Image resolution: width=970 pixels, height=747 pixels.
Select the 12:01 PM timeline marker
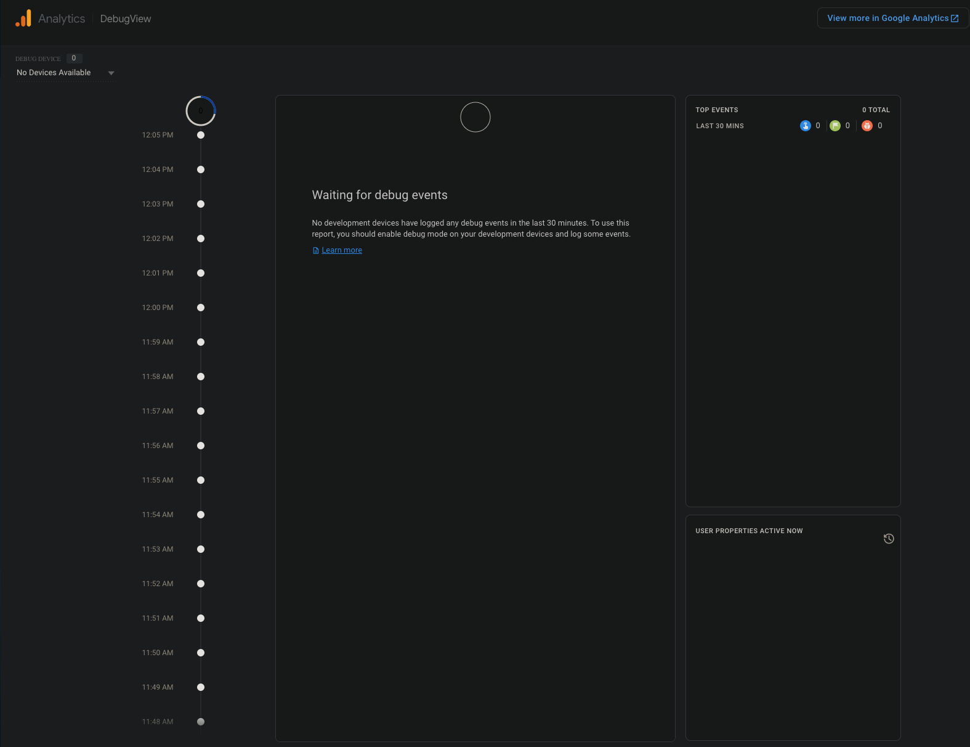(x=201, y=273)
